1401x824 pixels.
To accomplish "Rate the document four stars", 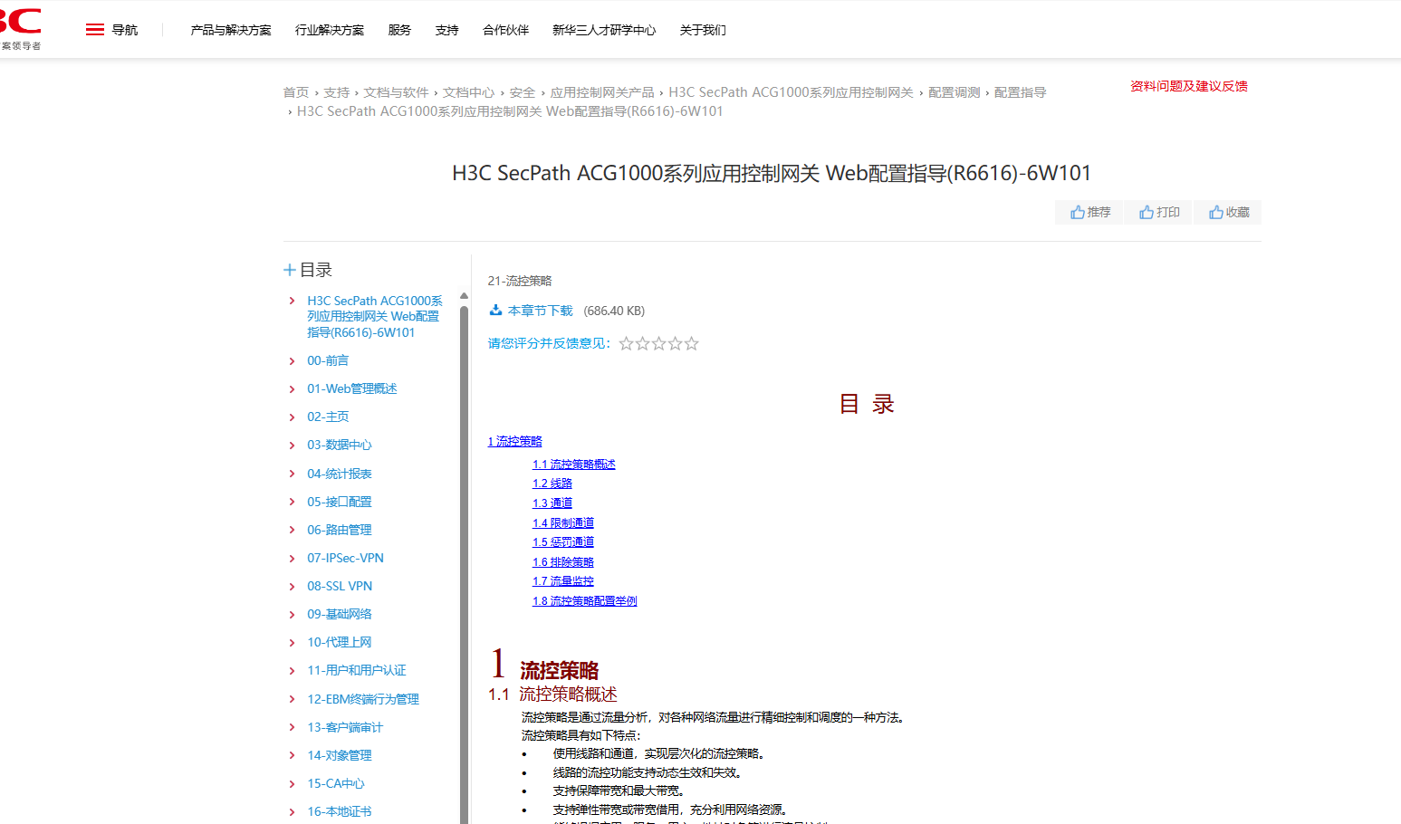I will click(676, 343).
